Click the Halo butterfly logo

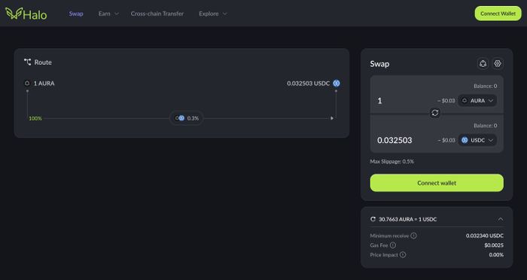point(14,14)
